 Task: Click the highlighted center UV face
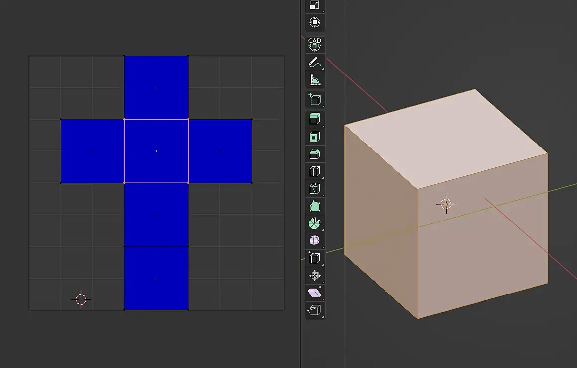(156, 151)
